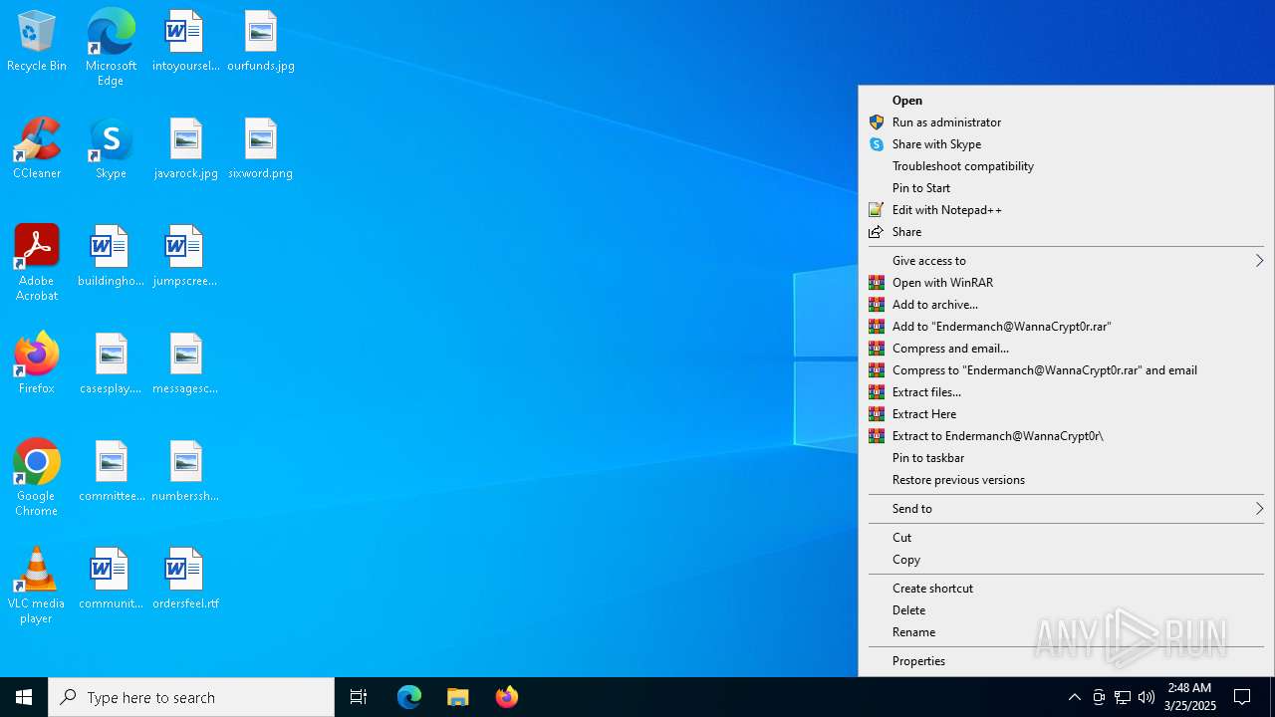
Task: Choose Share with Skype
Action: (x=1066, y=144)
